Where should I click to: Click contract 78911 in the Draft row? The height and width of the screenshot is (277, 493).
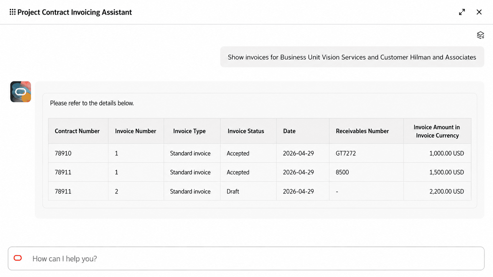pos(63,191)
